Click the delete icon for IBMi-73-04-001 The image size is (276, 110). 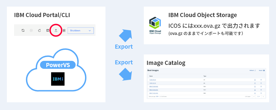[261, 90]
